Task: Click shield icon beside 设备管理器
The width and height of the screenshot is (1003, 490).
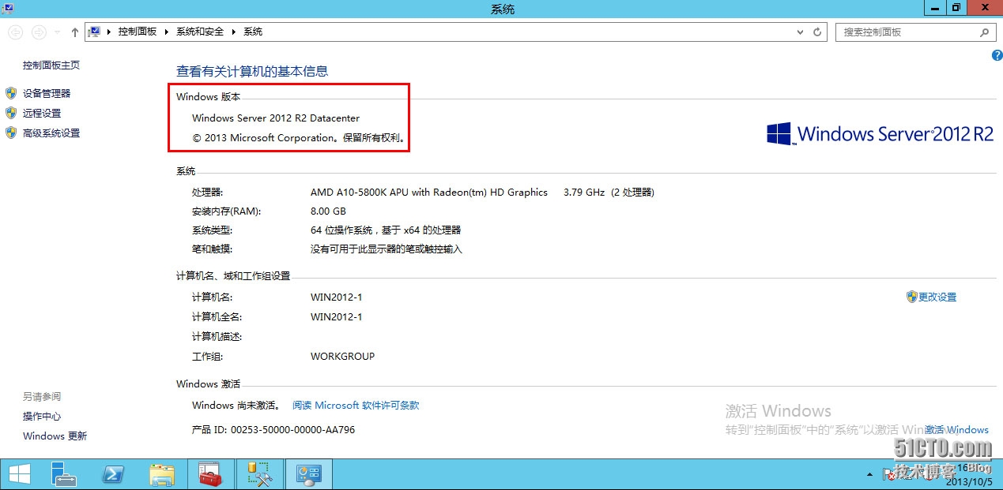Action: pos(11,93)
